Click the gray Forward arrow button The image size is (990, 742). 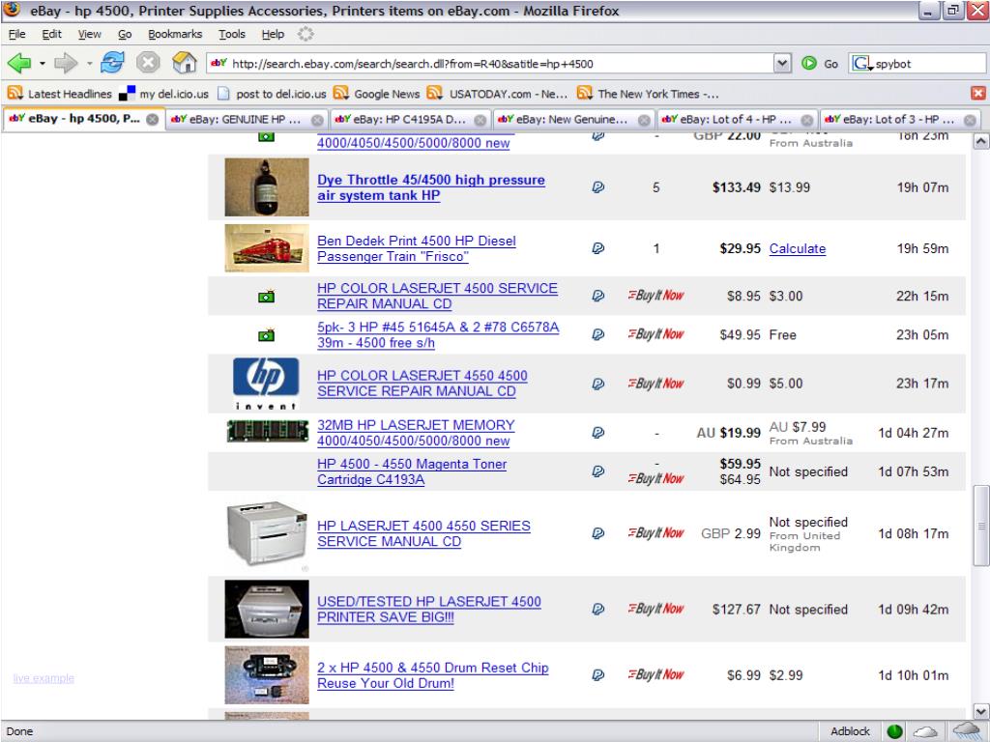(x=66, y=63)
